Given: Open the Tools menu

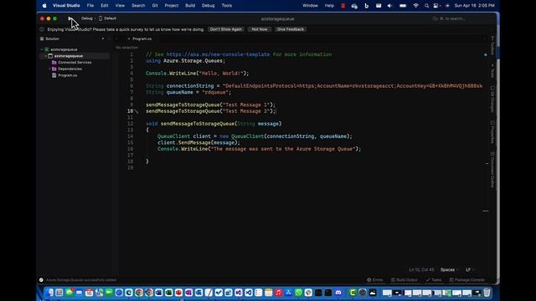Looking at the screenshot, I should click(227, 6).
